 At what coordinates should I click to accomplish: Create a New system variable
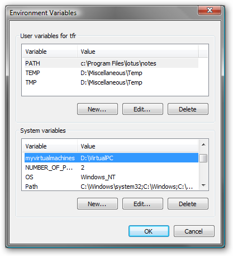pos(97,204)
